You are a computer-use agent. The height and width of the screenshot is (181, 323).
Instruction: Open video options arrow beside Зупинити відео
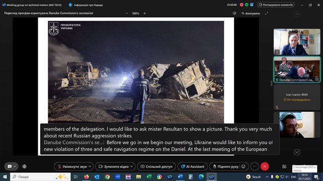(132, 166)
